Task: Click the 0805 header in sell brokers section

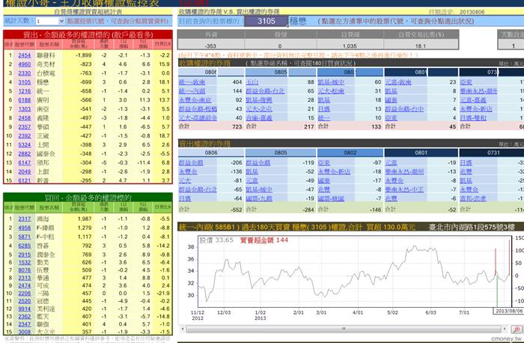Action: click(x=281, y=153)
